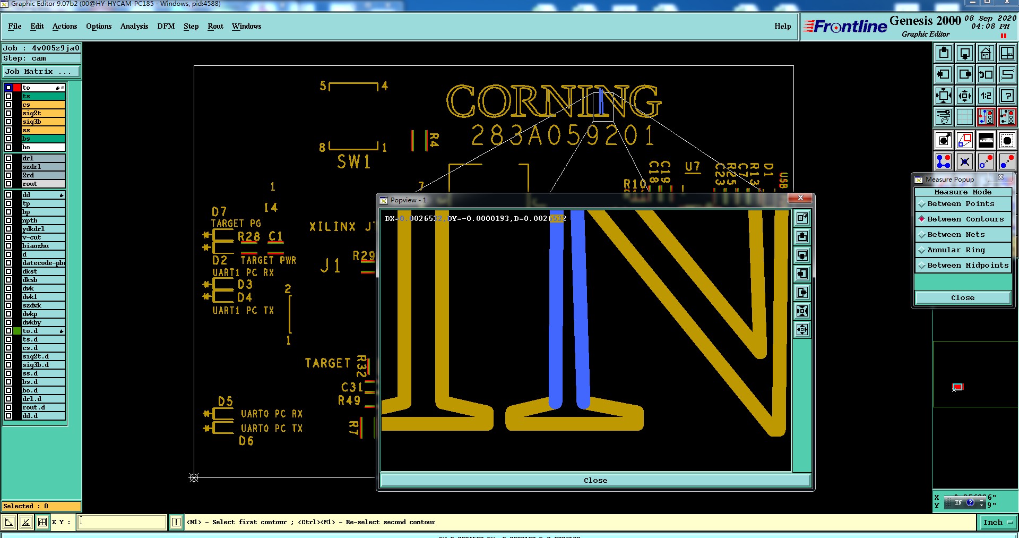Toggle the snap grid icon near XY
The width and height of the screenshot is (1019, 538).
(42, 523)
